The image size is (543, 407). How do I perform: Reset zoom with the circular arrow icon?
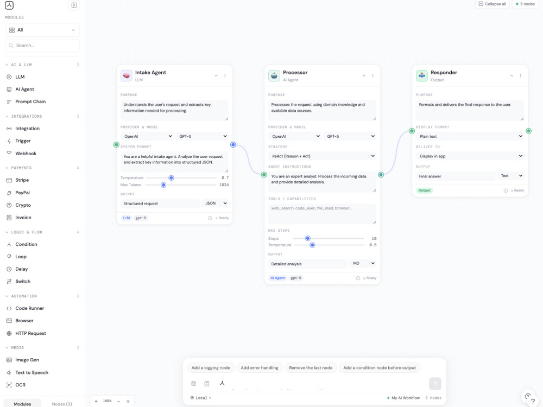[128, 401]
